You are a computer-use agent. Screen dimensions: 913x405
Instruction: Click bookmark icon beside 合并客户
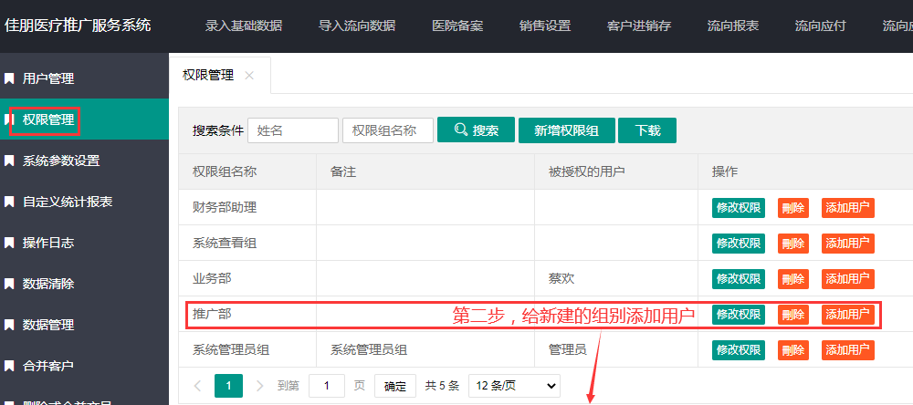9,366
